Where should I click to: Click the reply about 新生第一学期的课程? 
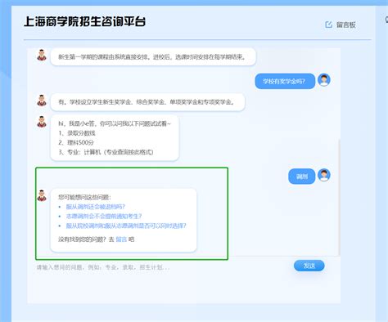pos(153,57)
